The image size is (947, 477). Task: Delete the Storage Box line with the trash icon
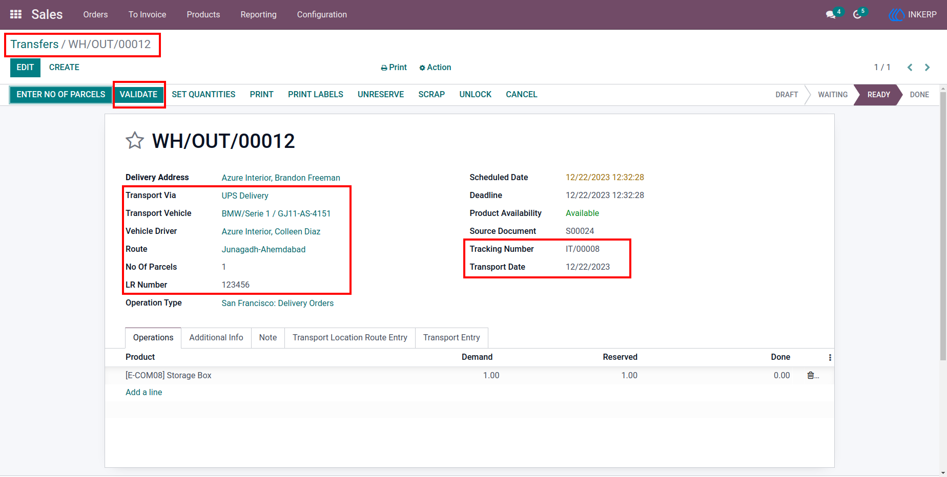[x=811, y=375]
